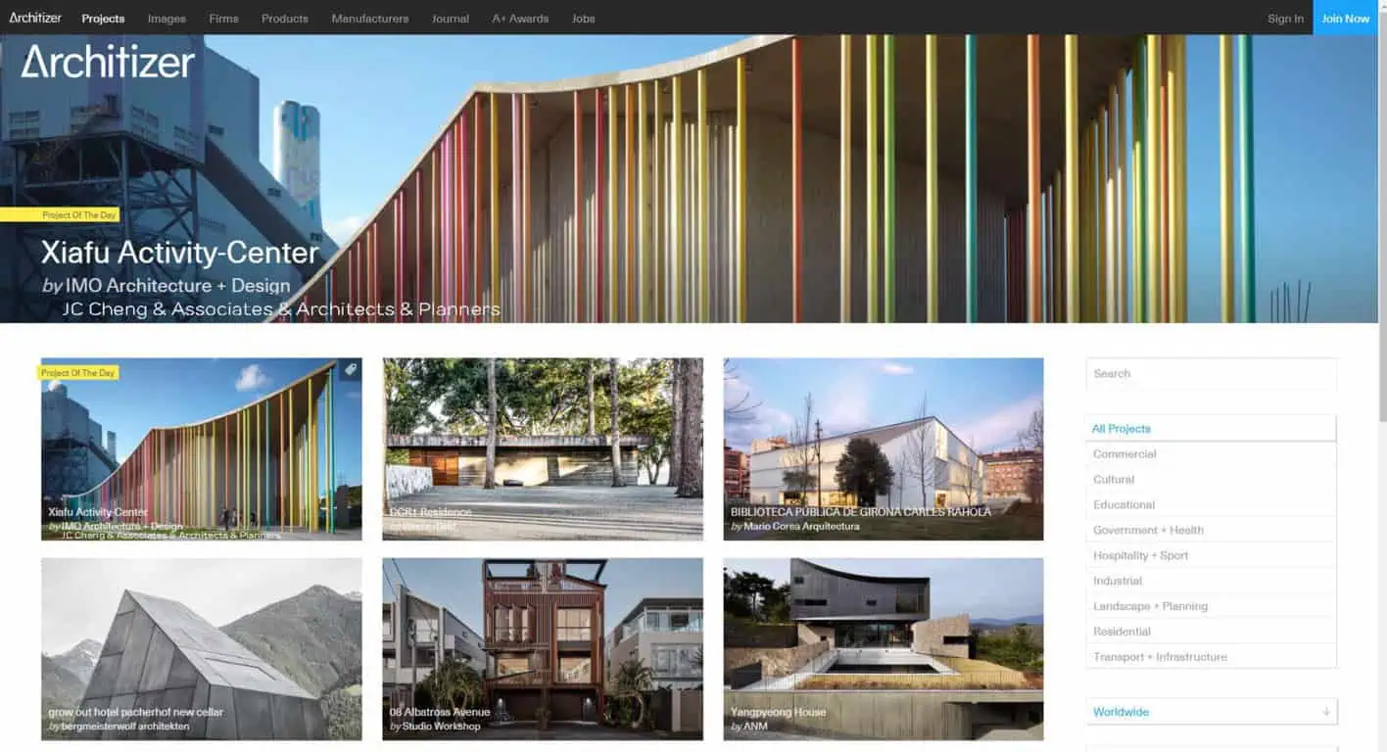Open the A+ Awards page
The image size is (1387, 752).
tap(520, 19)
